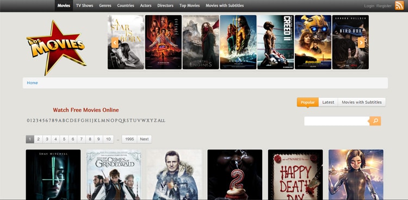Open Movies with Subtitles in top navigation
Viewport: 408px width, 200px height.
pyautogui.click(x=225, y=5)
